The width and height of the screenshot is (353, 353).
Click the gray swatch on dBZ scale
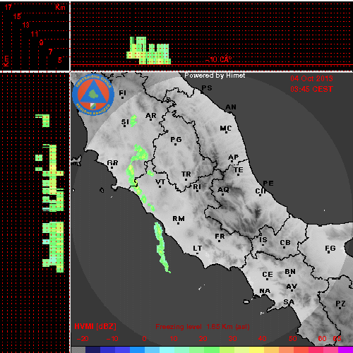pos(78,349)
